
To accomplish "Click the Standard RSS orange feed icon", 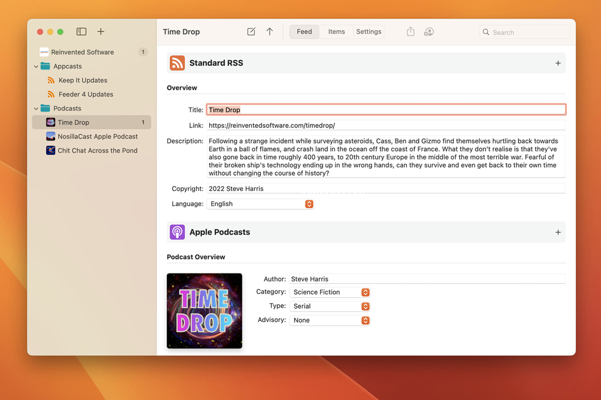I will pos(177,63).
